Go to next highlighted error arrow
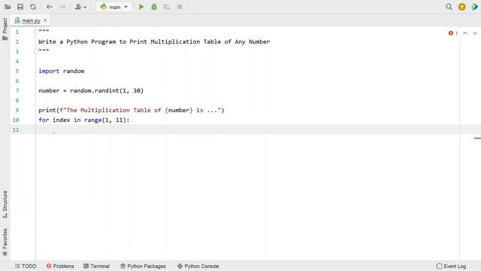 coord(475,33)
